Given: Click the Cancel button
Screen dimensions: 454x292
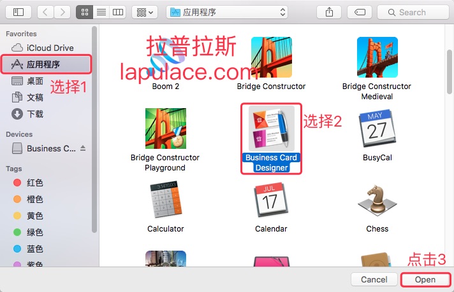Looking at the screenshot, I should tap(374, 279).
